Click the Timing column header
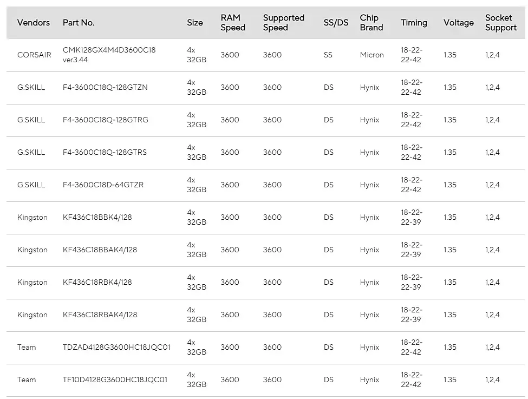Screen dimensions: 528x399 tap(414, 23)
